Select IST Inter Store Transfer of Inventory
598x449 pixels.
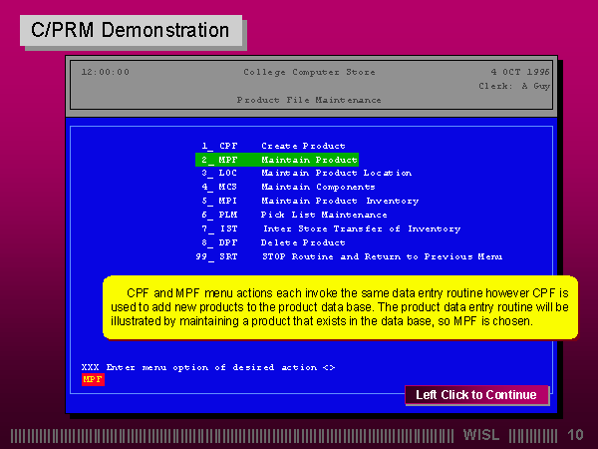point(331,228)
